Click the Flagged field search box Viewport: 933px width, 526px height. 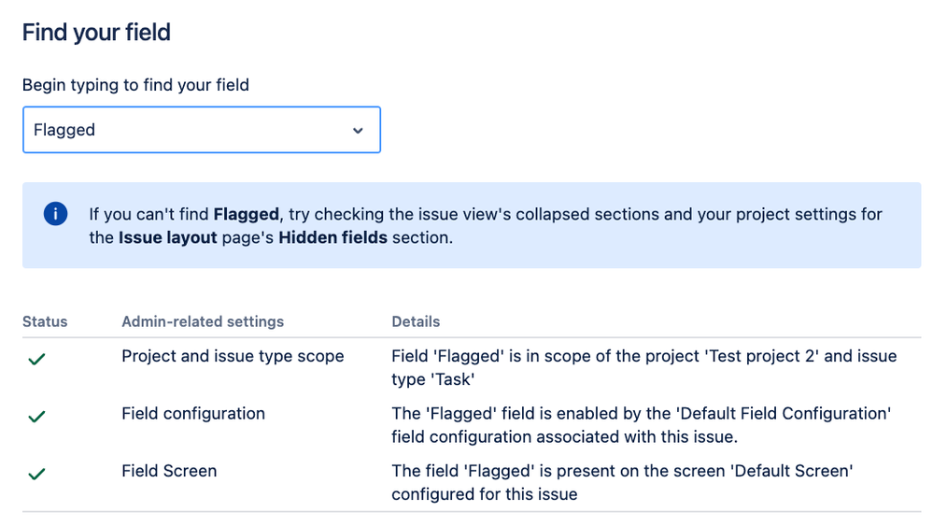(202, 130)
